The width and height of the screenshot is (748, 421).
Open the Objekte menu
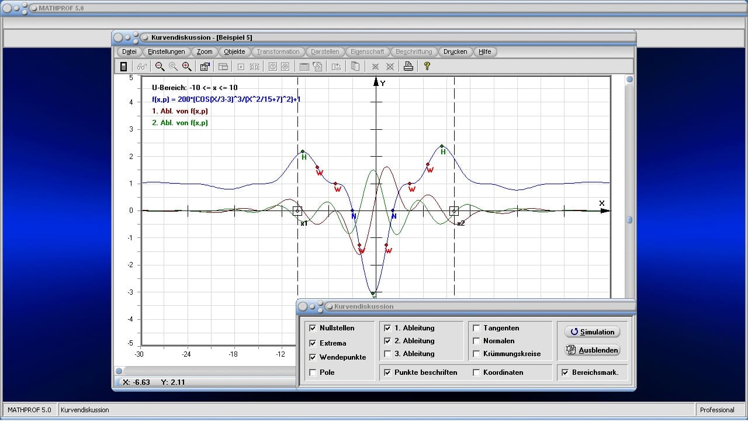click(x=235, y=51)
